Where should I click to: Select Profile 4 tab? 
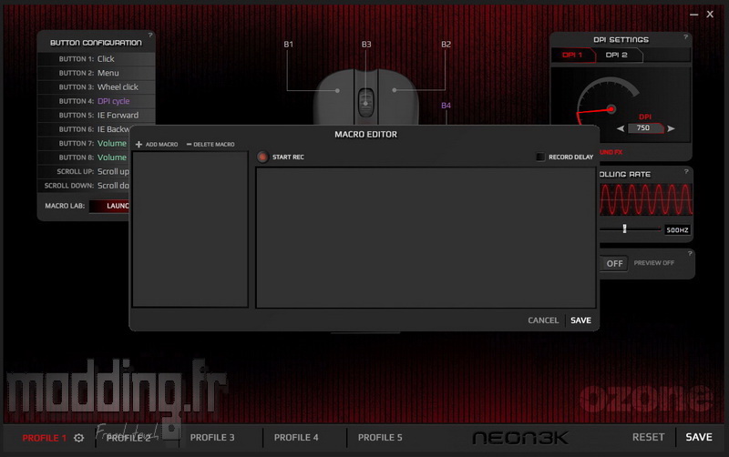pyautogui.click(x=296, y=438)
